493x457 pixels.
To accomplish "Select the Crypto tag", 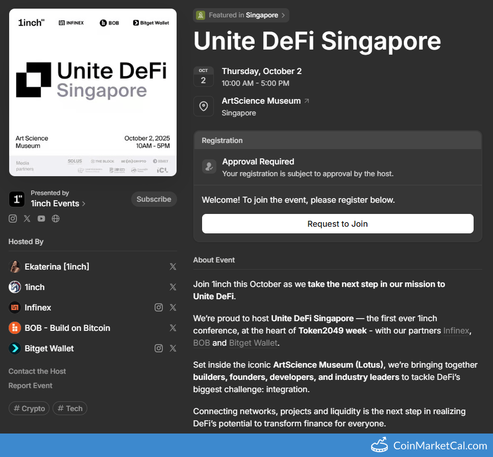I will [x=29, y=408].
